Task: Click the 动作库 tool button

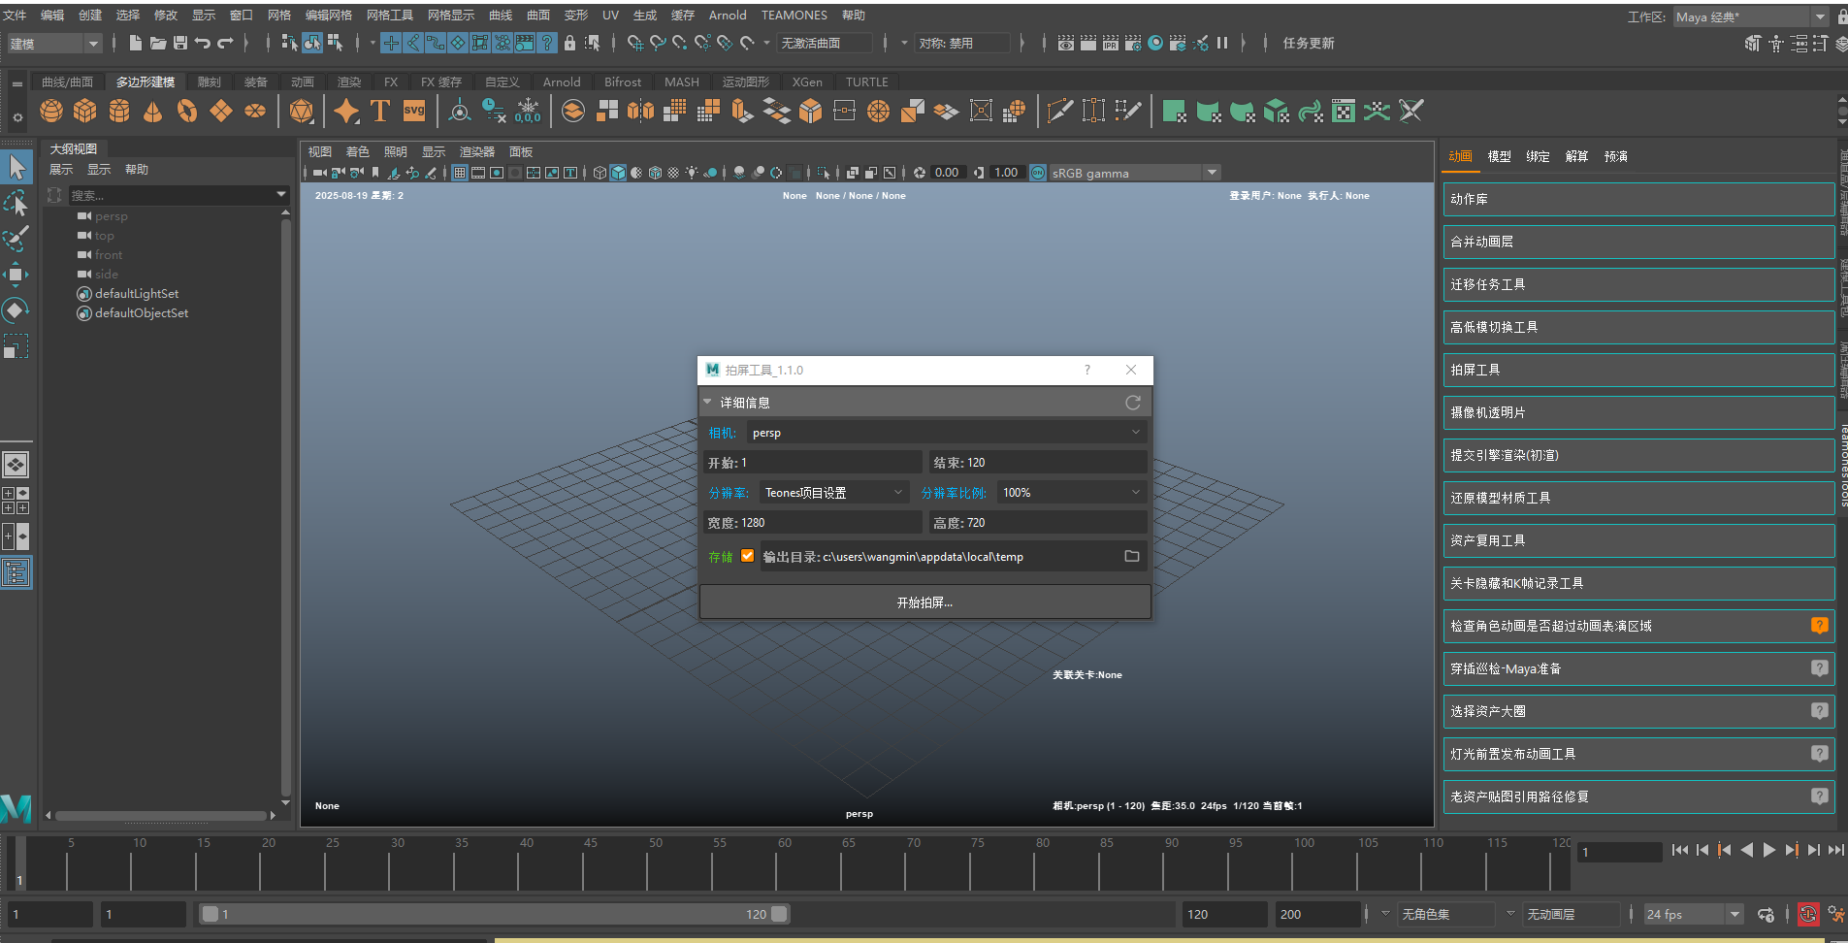Action: [1637, 199]
